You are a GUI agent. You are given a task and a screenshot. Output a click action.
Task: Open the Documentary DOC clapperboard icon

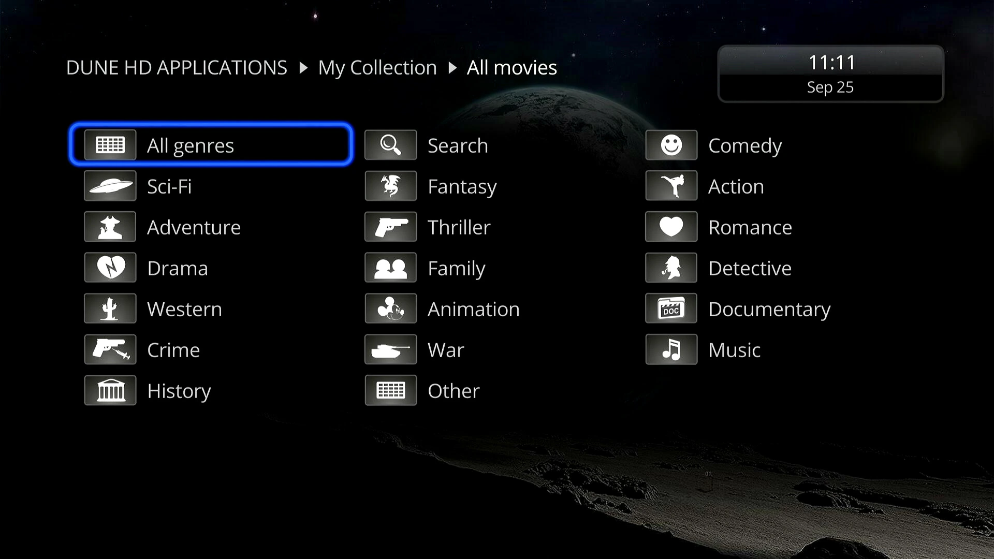coord(671,308)
